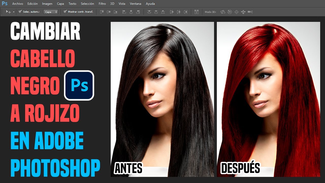This screenshot has width=325, height=183.
Task: Distribute layers by right edges
Action: point(185,12)
